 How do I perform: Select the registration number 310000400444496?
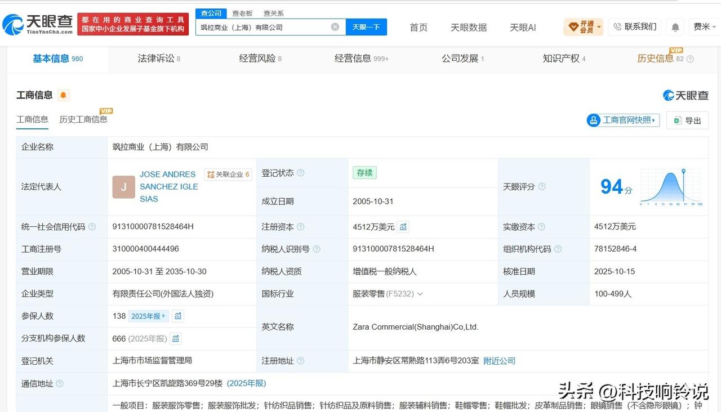[146, 249]
